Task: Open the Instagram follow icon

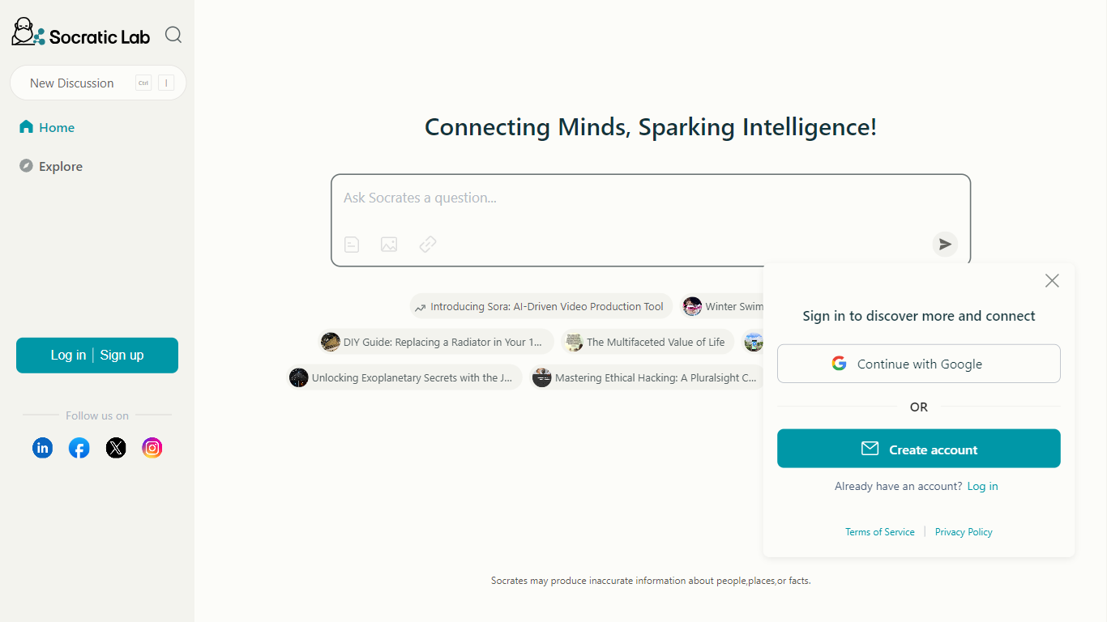Action: [x=152, y=447]
